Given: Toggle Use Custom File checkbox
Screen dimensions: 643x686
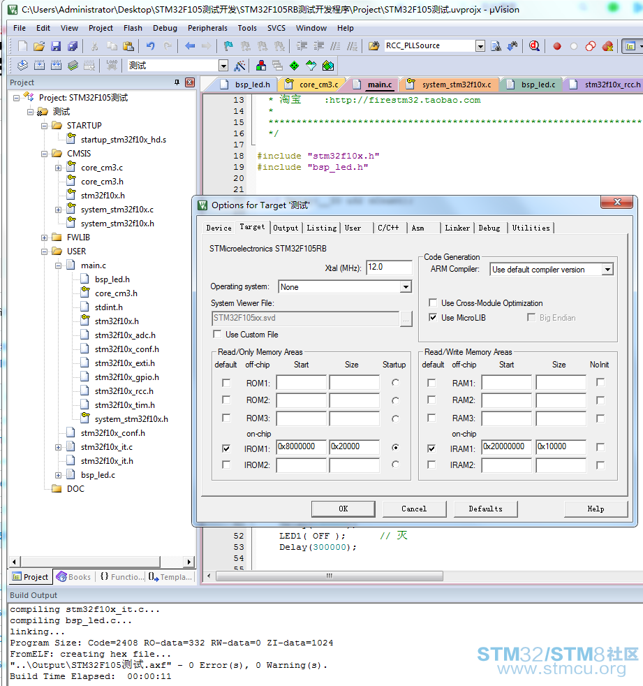Looking at the screenshot, I should tap(217, 334).
